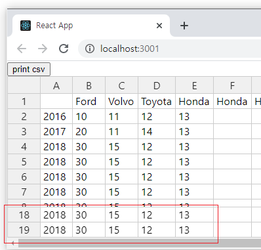The image size is (261, 250).
Task: Click the 12 cell in row 2
Action: pyautogui.click(x=157, y=116)
